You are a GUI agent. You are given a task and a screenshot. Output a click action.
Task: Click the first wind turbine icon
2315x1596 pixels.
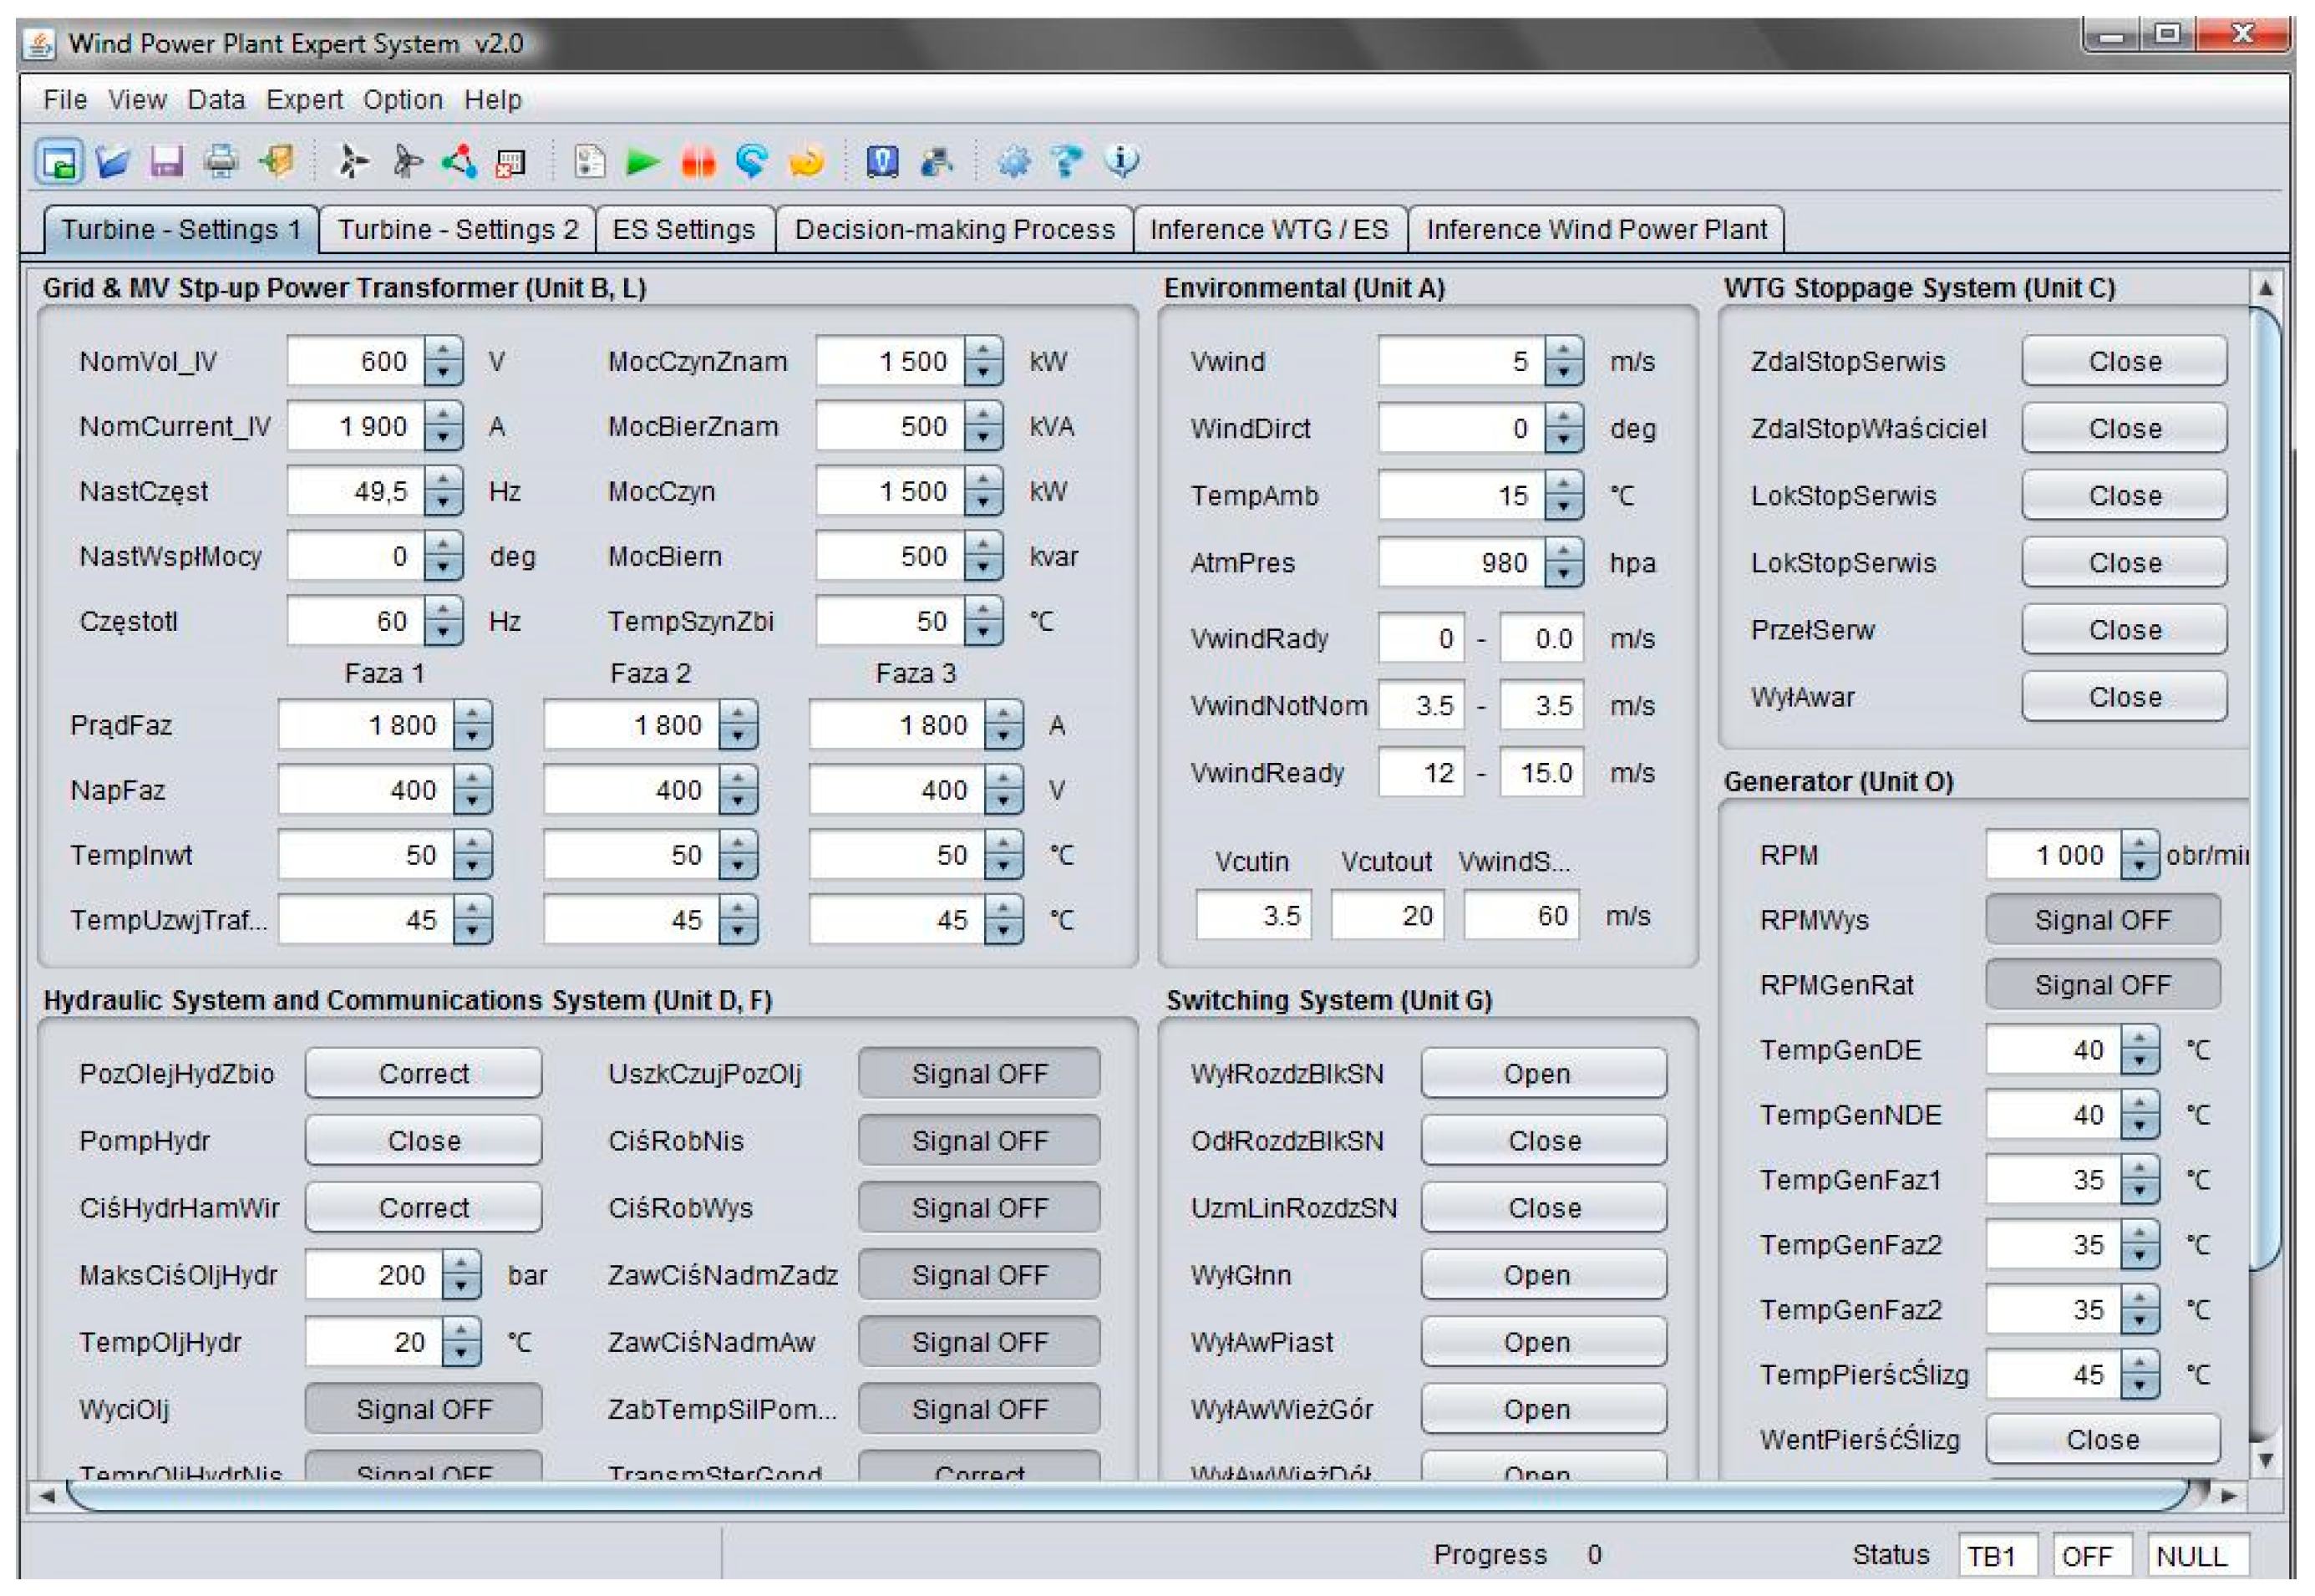351,161
